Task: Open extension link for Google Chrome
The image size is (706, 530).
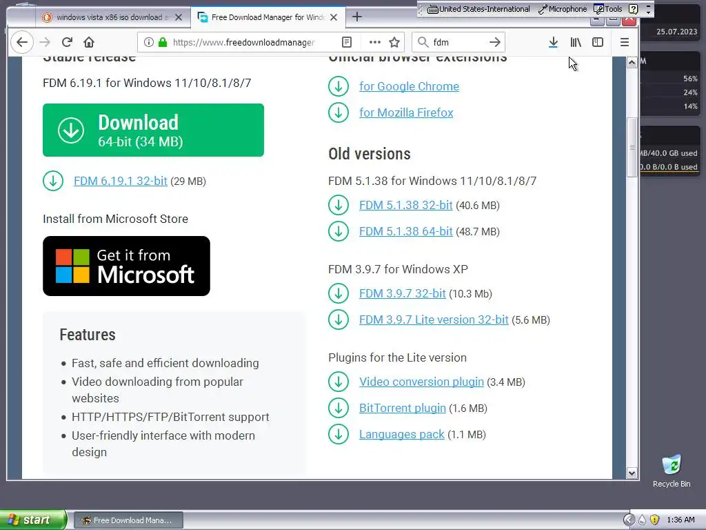Action: coord(409,86)
